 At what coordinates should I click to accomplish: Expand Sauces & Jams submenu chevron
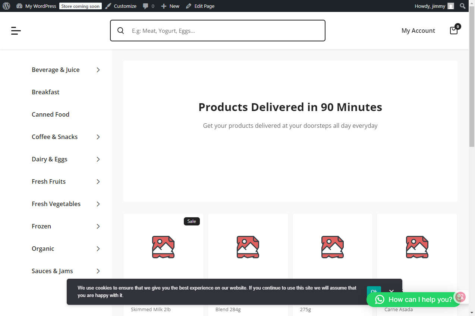click(98, 271)
